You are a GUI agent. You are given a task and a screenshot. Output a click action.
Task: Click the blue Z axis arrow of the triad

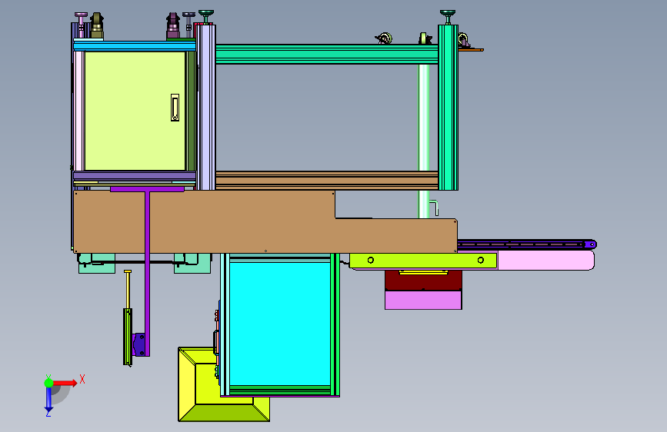[48, 400]
